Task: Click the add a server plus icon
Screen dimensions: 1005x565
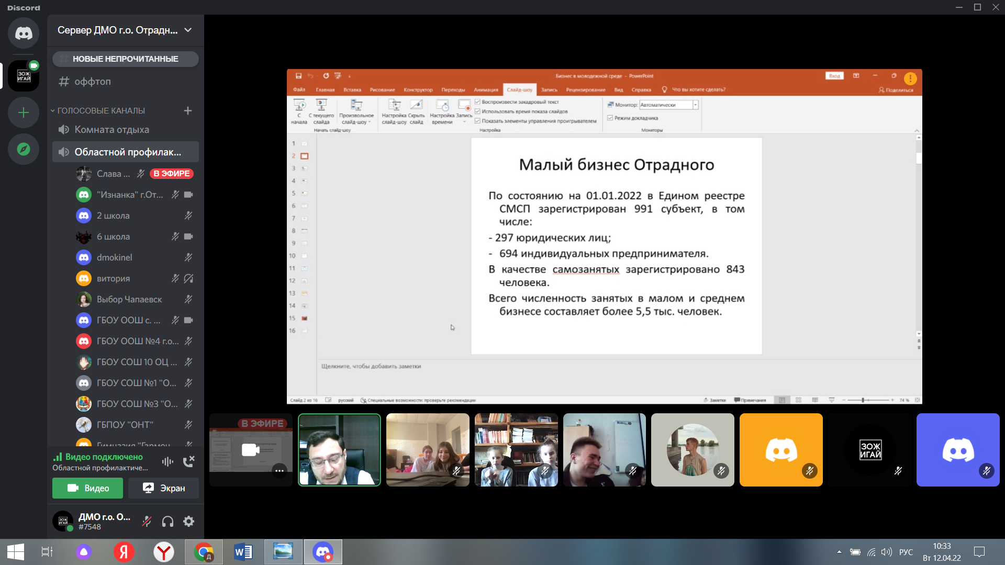Action: (24, 112)
